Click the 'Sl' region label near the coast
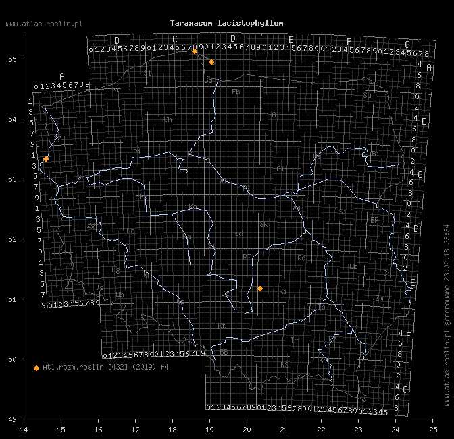 [147, 73]
